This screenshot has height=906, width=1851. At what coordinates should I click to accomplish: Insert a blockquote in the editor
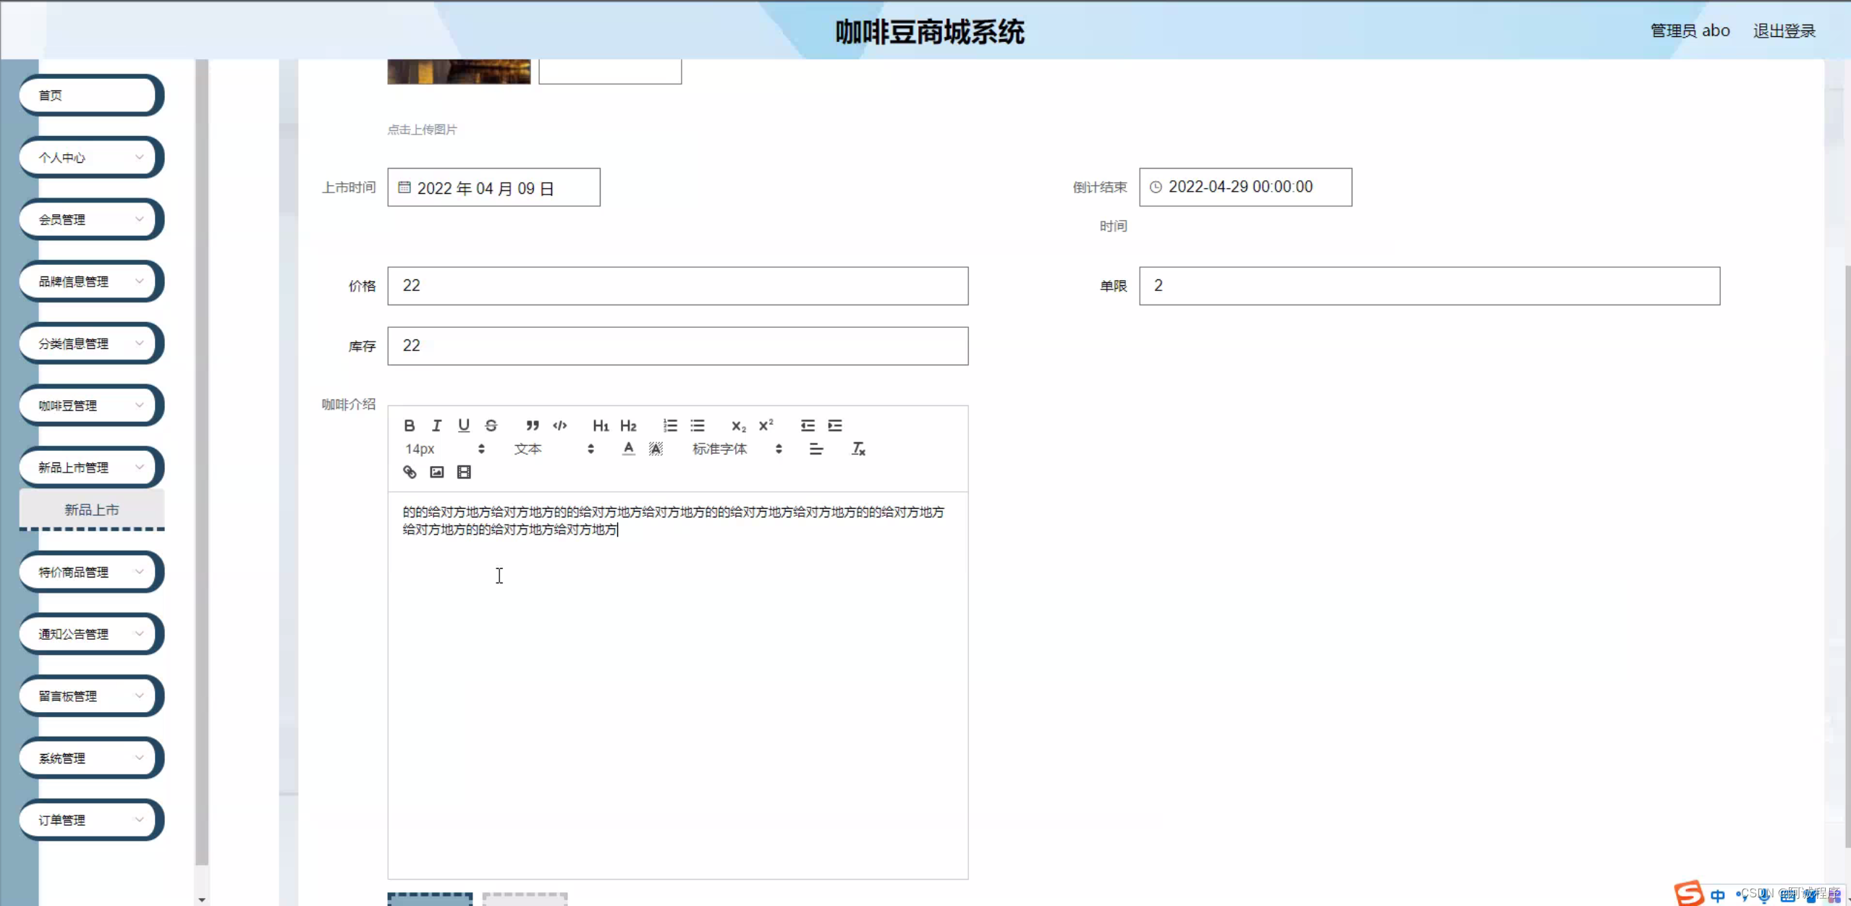click(533, 426)
